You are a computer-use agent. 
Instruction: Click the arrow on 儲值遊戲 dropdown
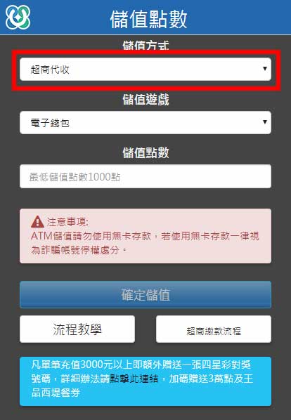[x=265, y=122]
